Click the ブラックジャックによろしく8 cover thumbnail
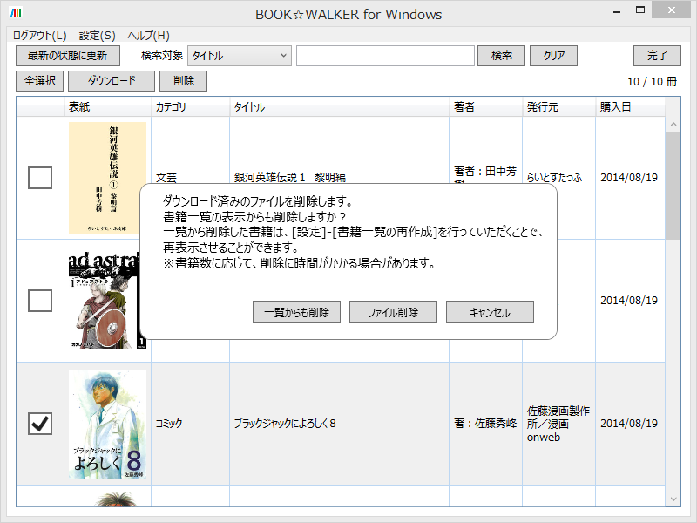The image size is (697, 523). click(x=108, y=422)
